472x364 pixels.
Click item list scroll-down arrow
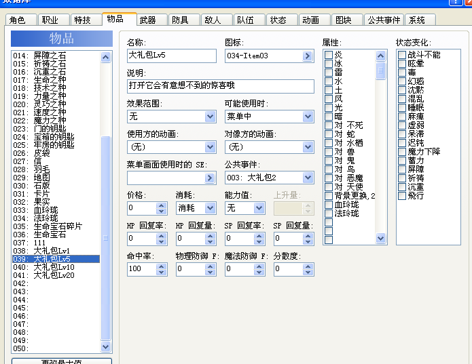point(106,347)
